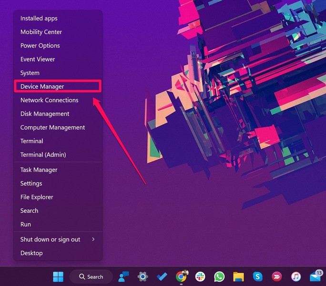Open the Windows Start button
The height and width of the screenshot is (286, 326).
[x=58, y=276]
